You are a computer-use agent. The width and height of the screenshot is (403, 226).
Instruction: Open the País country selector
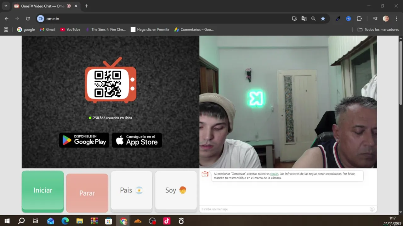[x=132, y=190]
